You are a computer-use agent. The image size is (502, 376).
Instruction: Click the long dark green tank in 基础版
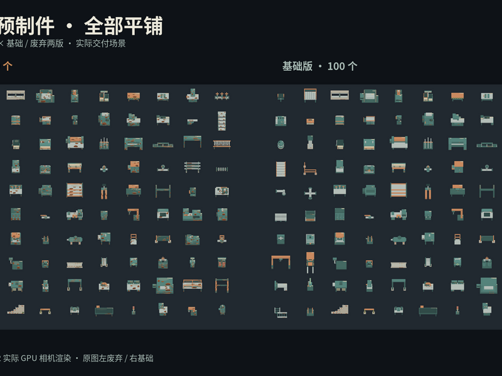tap(428, 311)
